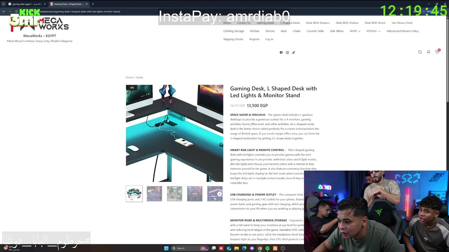Click the Windows taskbar Search box
Screen dimensions: 449x252
point(189,248)
